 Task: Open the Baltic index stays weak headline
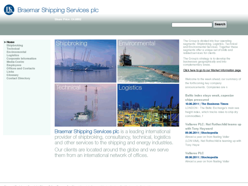coord(209,98)
